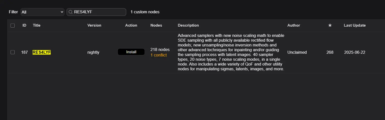Sort by the Version column header
This screenshot has height=120, width=385.
(94, 25)
